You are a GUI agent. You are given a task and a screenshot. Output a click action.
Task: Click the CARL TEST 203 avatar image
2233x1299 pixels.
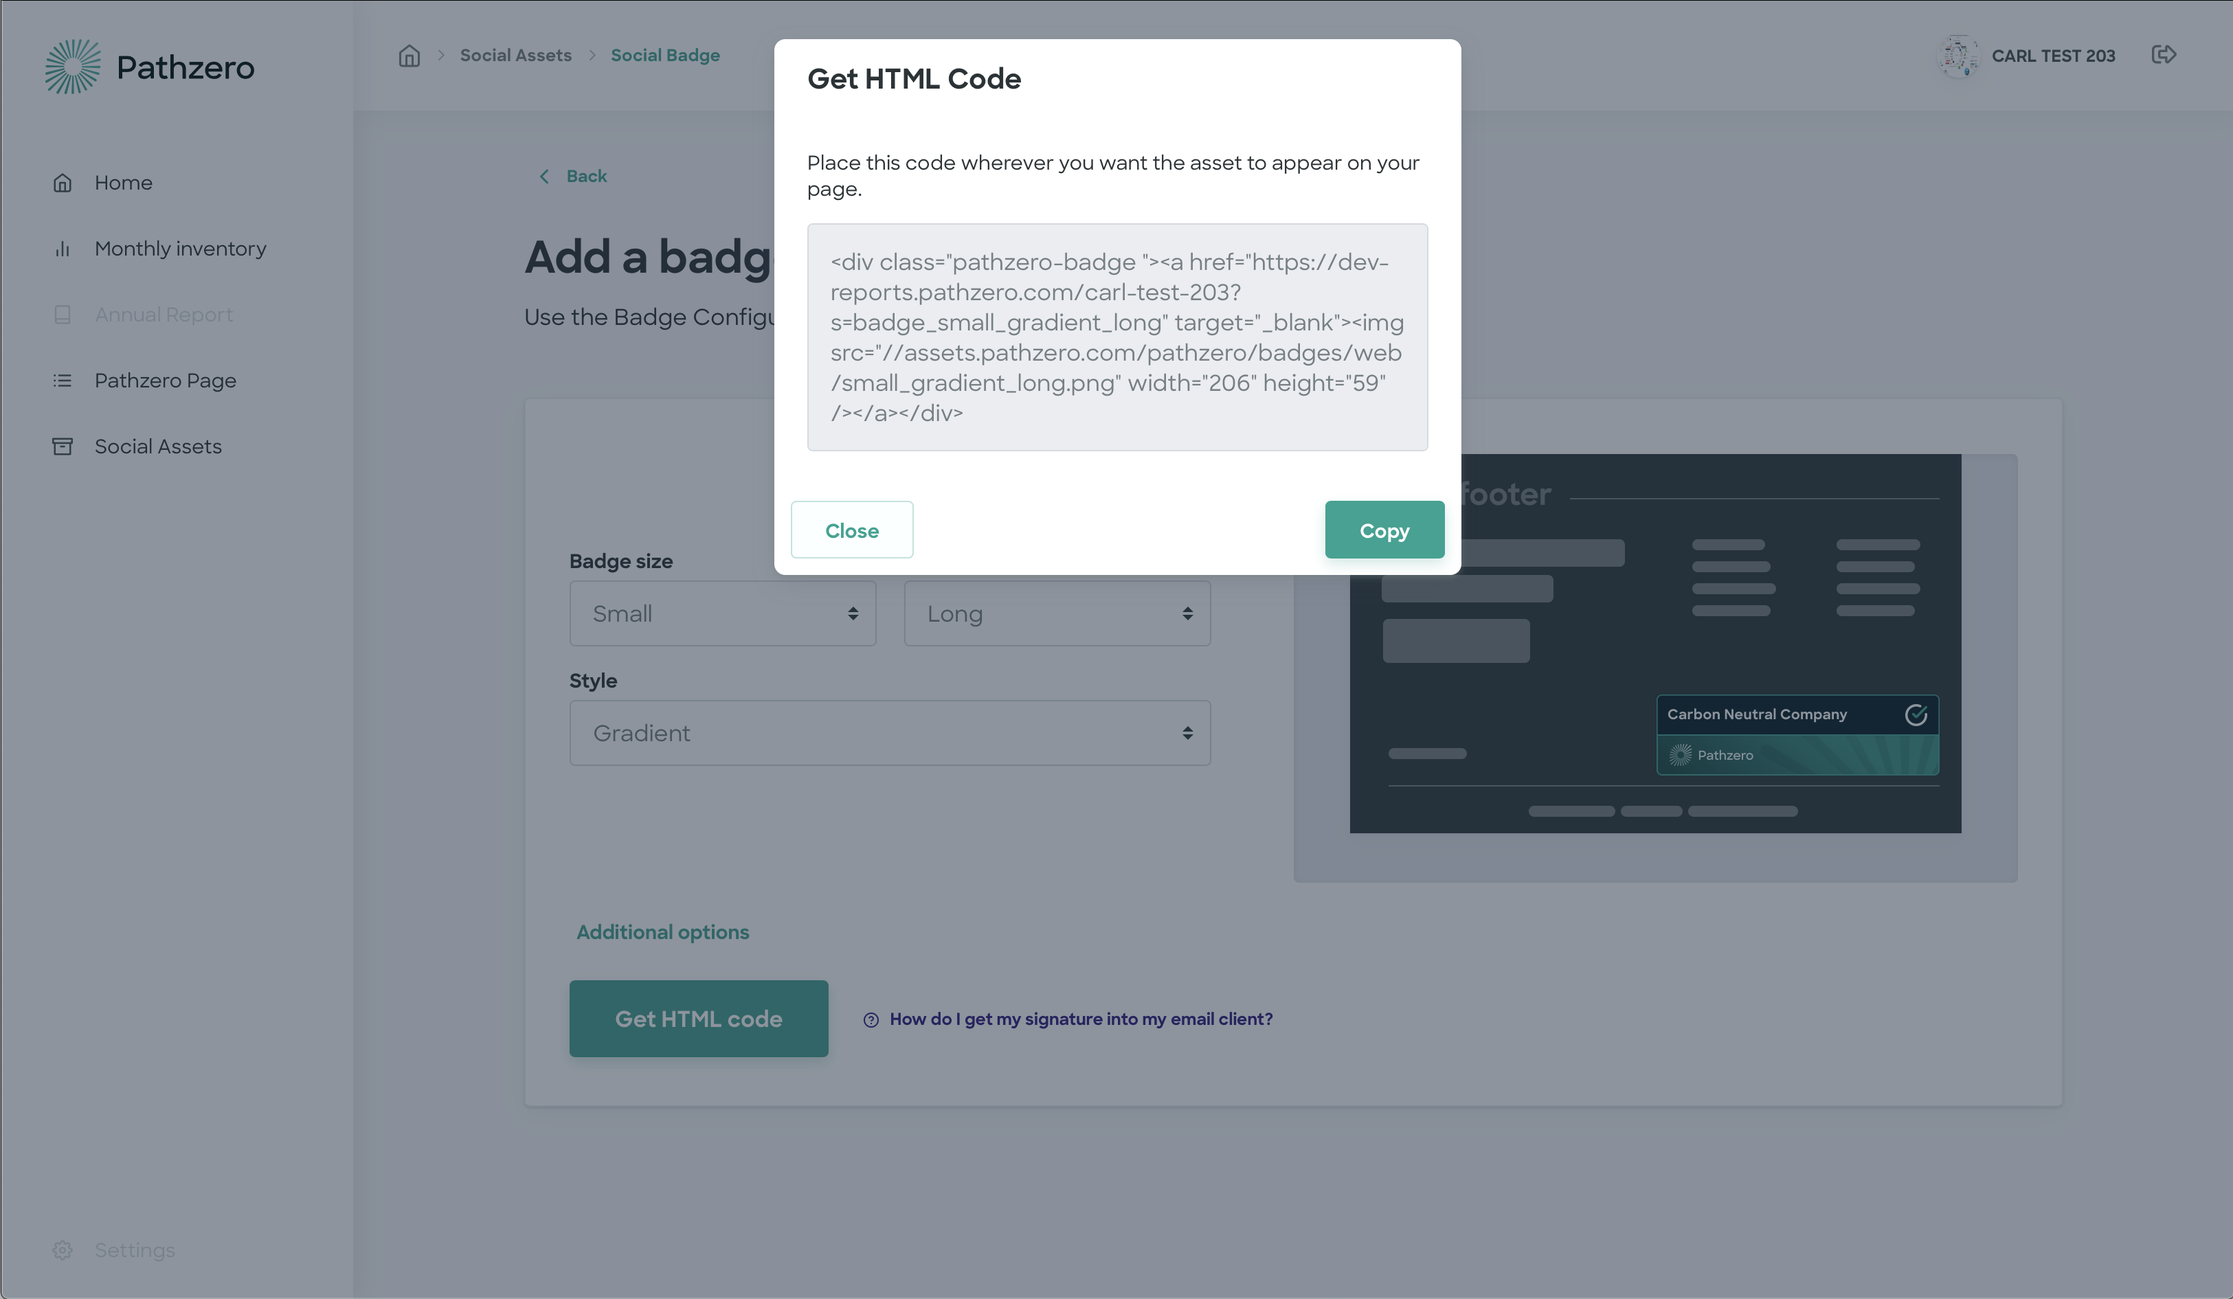[x=1958, y=56]
